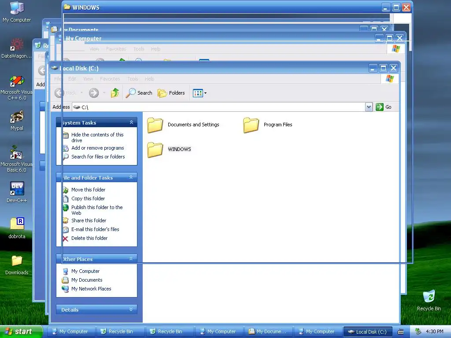This screenshot has width=451, height=338.
Task: Open My Documents from Other Places
Action: pyautogui.click(x=87, y=280)
